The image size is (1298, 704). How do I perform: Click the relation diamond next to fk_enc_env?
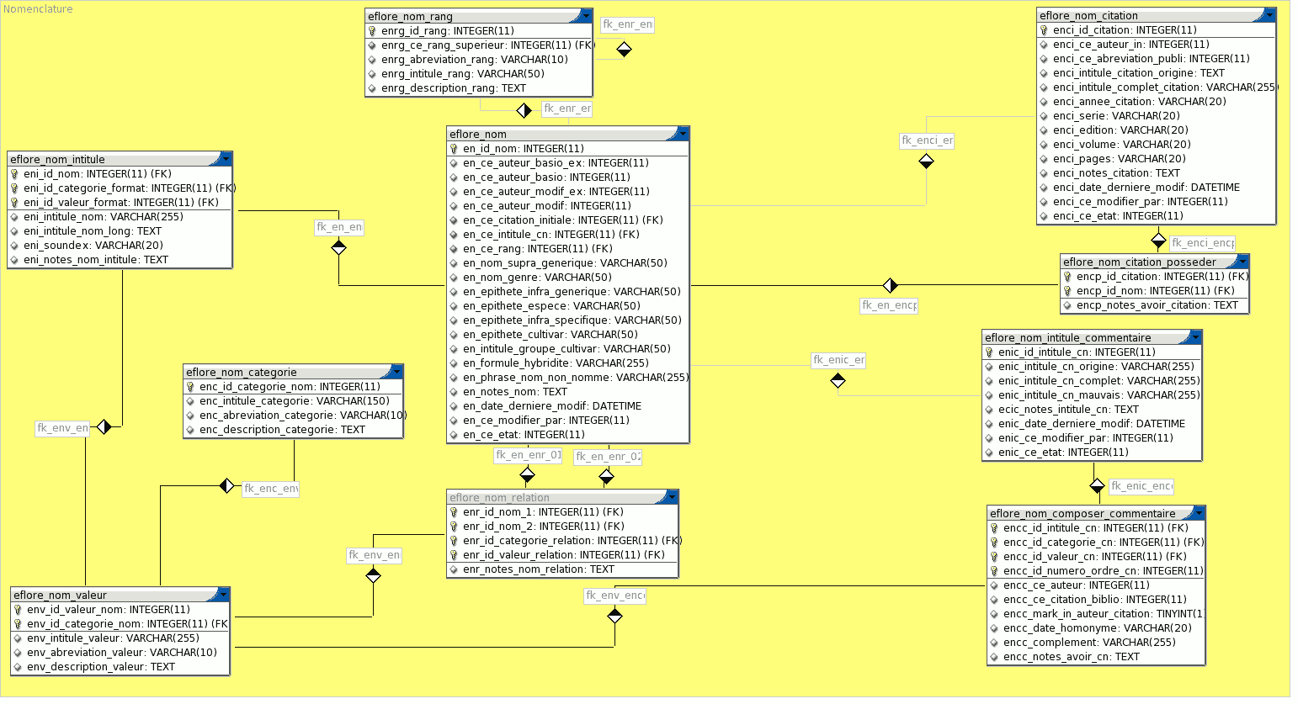pyautogui.click(x=226, y=485)
